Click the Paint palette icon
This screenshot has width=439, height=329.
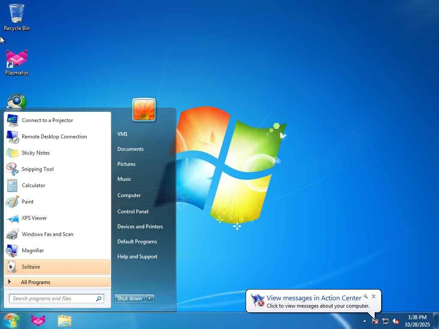pos(12,201)
